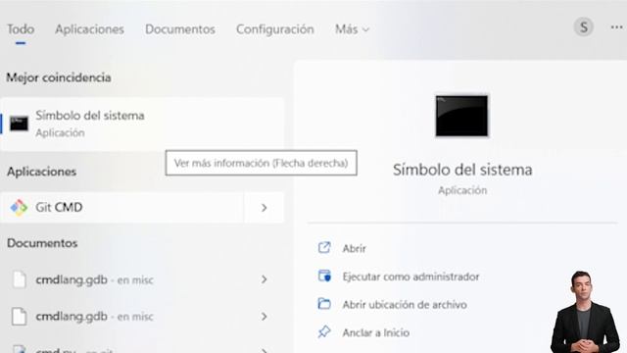Click the large Command Prompt preview icon
The height and width of the screenshot is (353, 627).
tap(461, 116)
